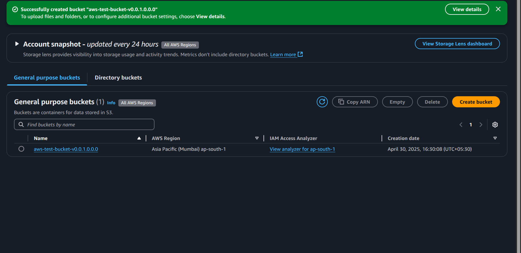Go to previous page of buckets
Image resolution: width=521 pixels, height=253 pixels.
[461, 125]
